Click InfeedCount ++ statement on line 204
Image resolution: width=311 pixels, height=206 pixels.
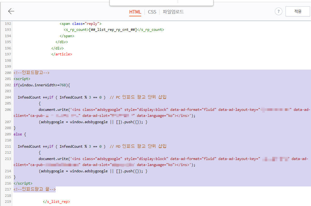coord(33,97)
